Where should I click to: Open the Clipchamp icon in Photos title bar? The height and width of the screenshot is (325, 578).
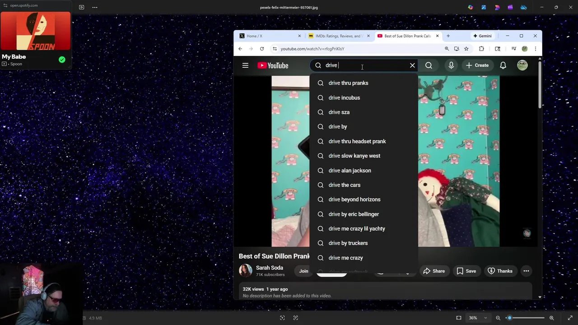pyautogui.click(x=510, y=7)
